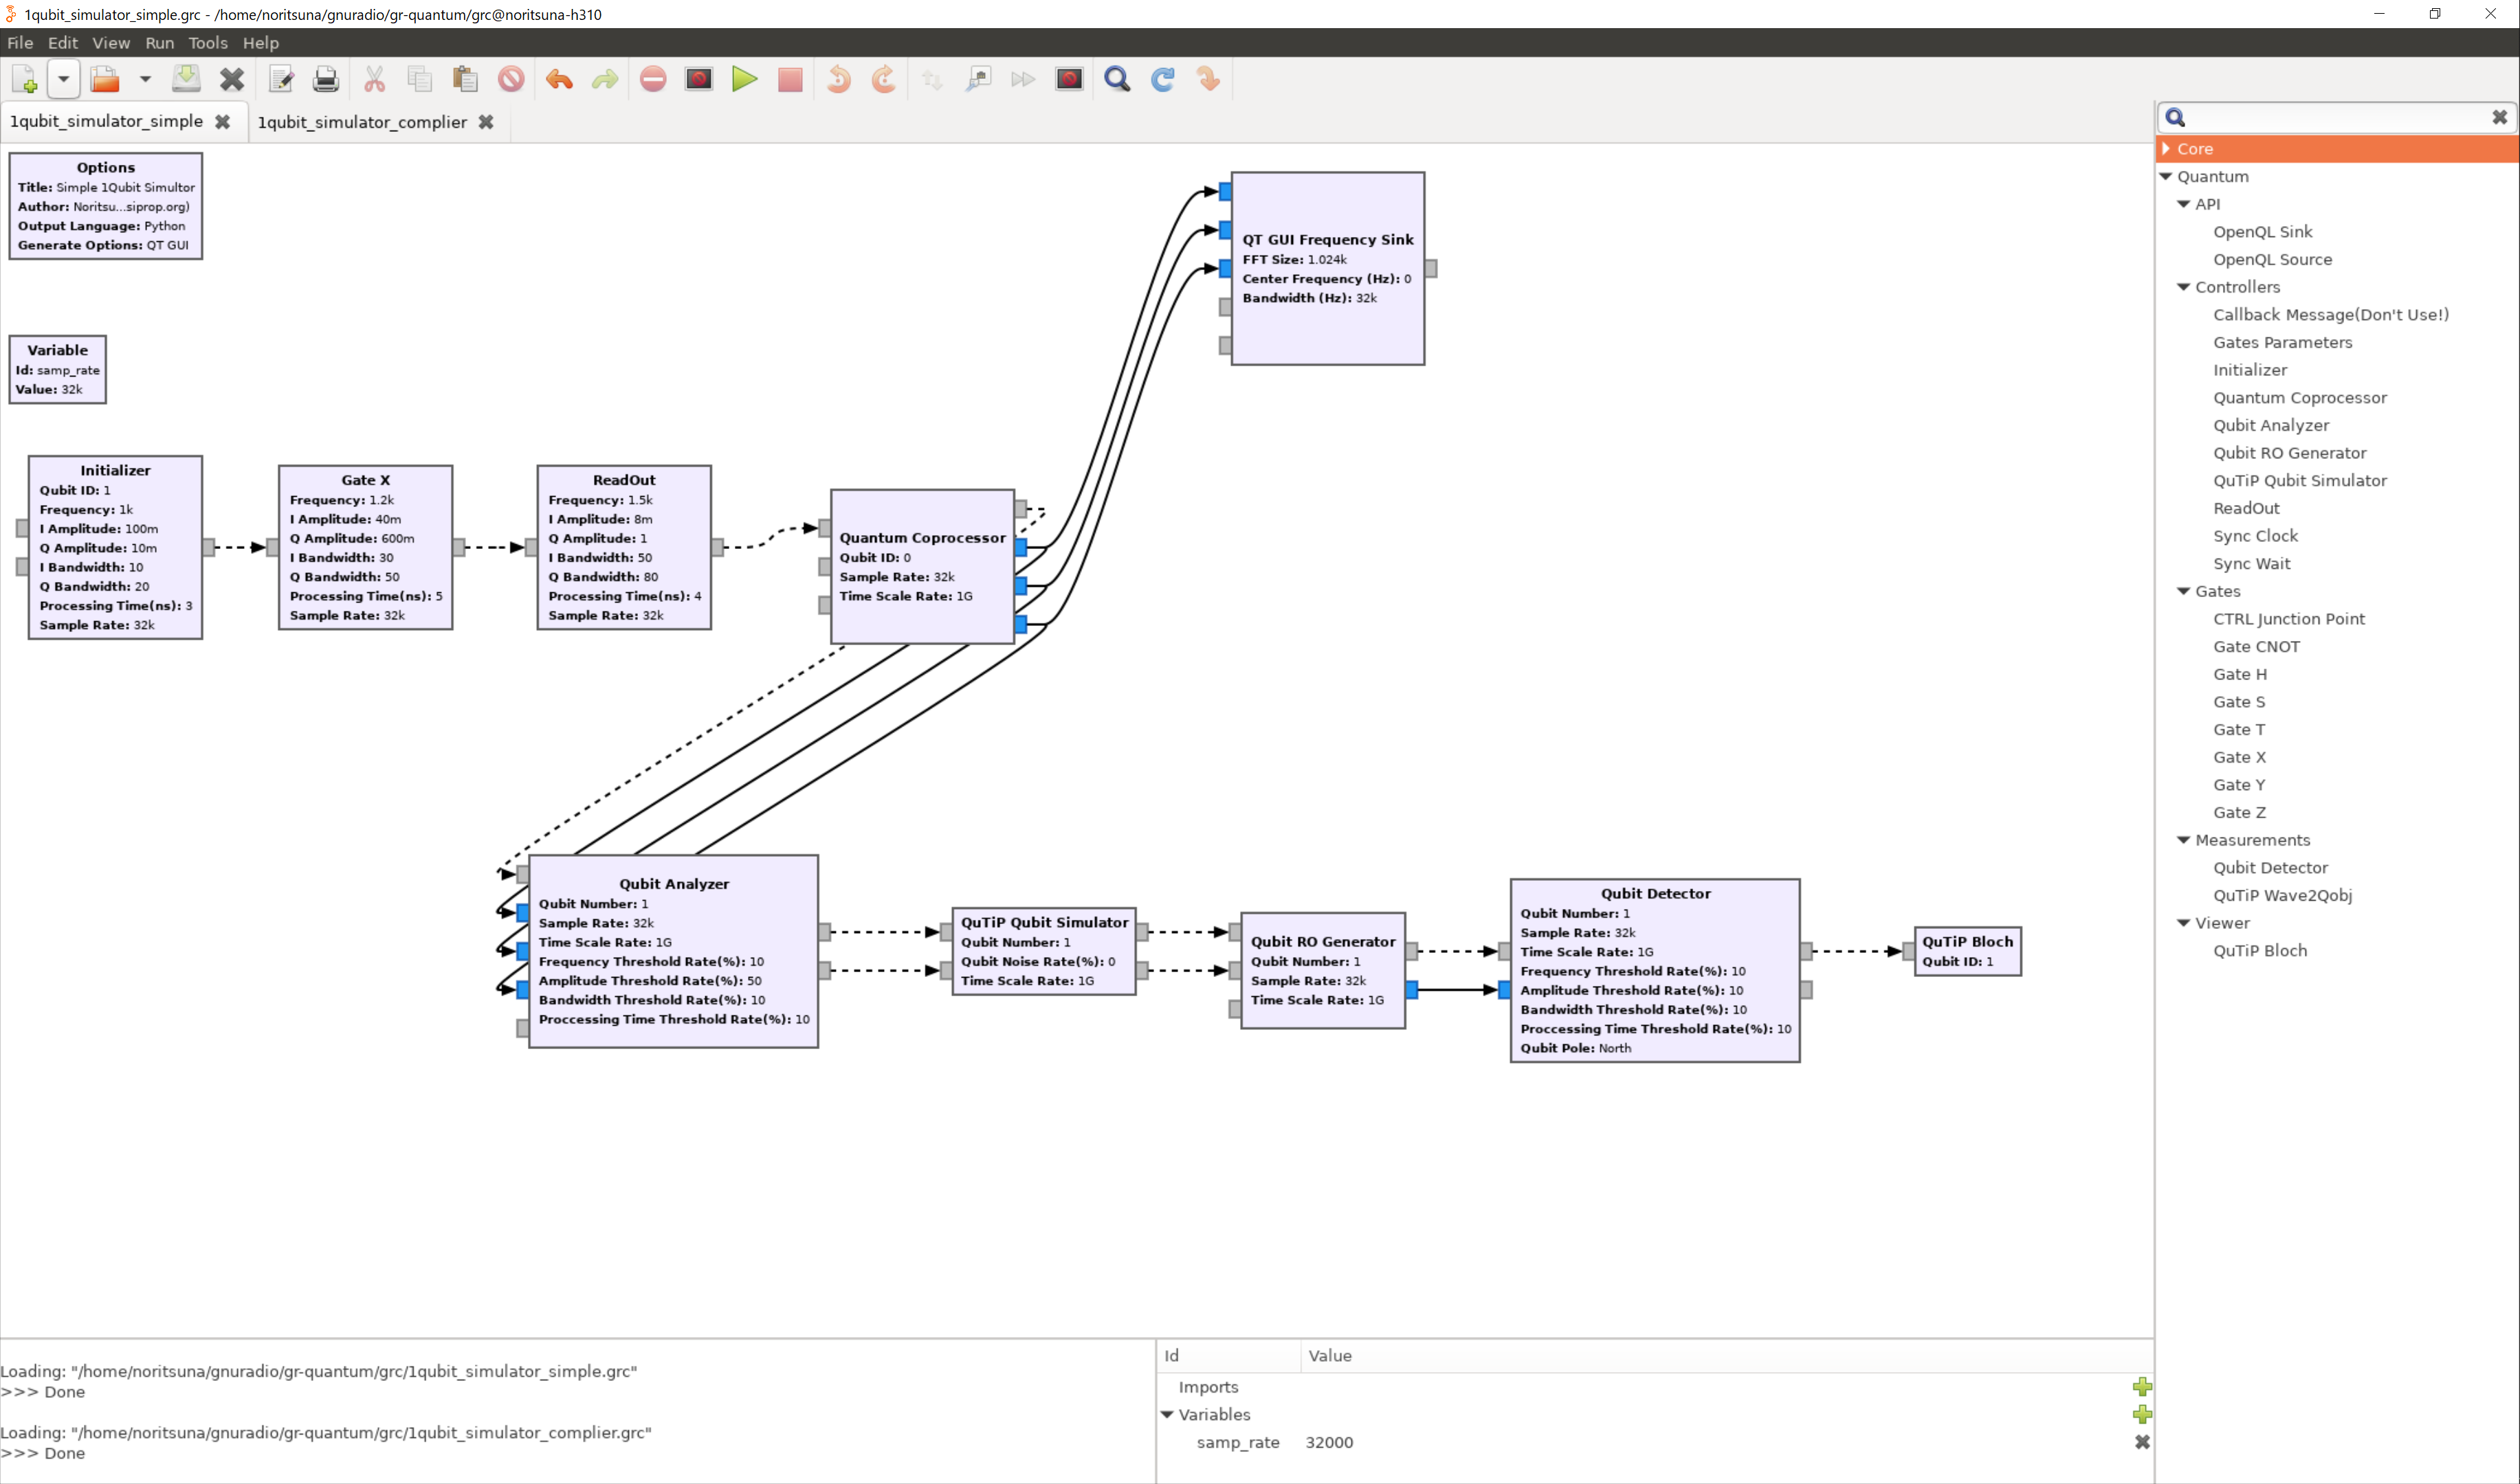The height and width of the screenshot is (1484, 2520).
Task: Collapse the Controllers tree section
Action: (x=2184, y=287)
